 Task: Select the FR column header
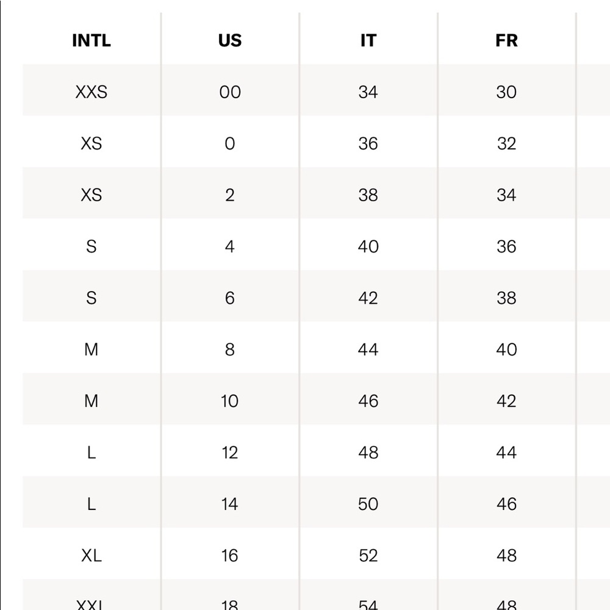click(506, 40)
